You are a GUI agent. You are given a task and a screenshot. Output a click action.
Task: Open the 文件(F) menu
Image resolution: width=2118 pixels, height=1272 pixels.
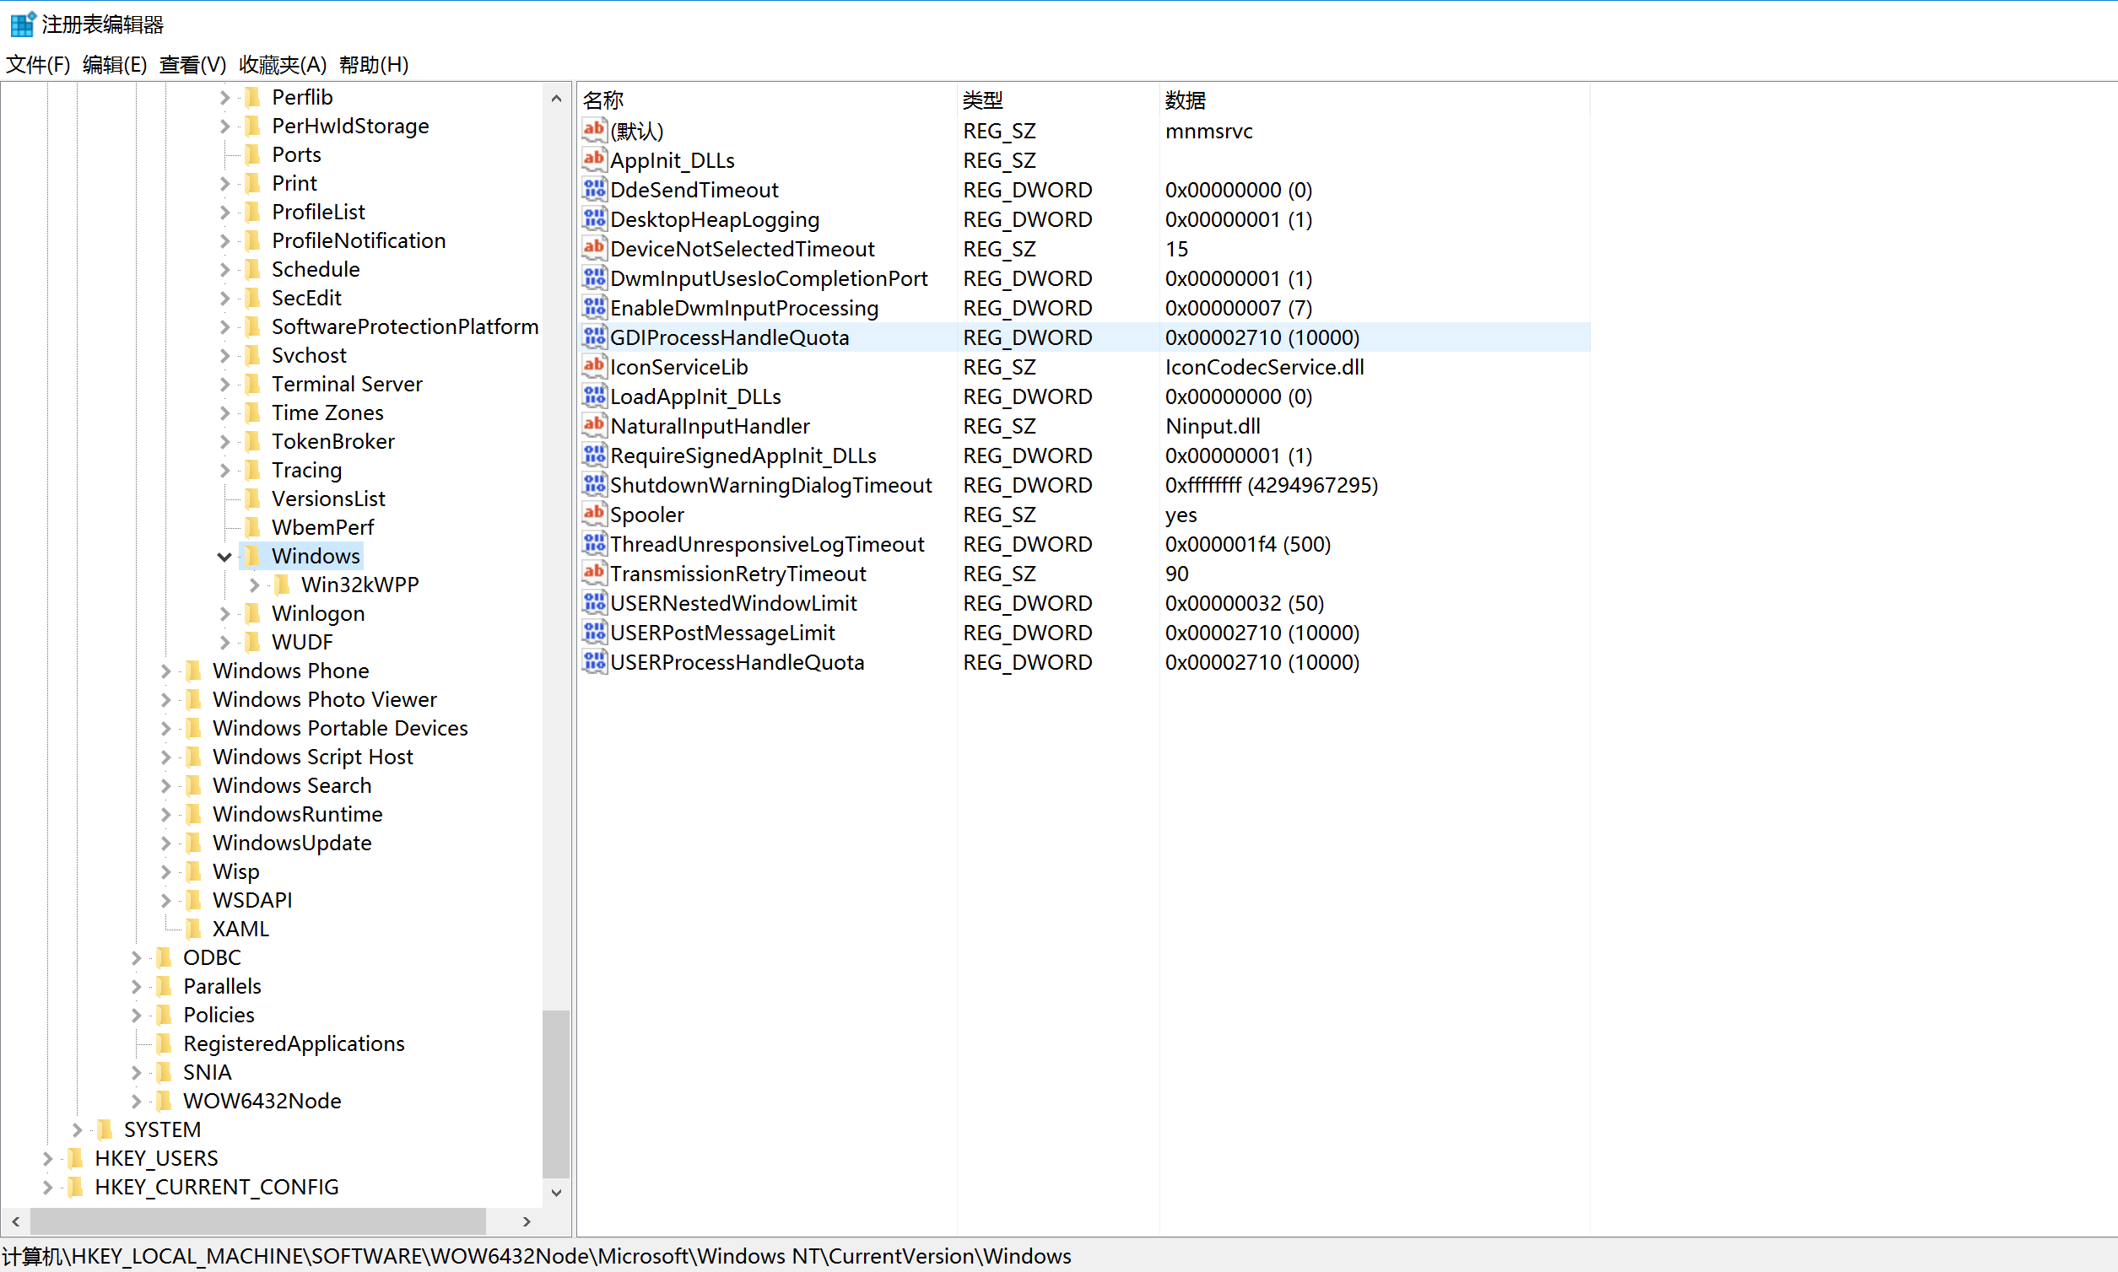(38, 65)
